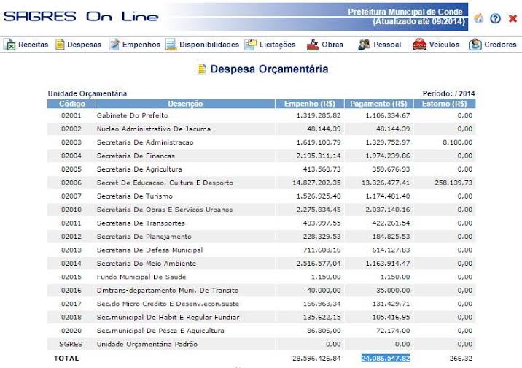Click the Licitações notes icon
The width and height of the screenshot is (522, 368).
point(250,45)
